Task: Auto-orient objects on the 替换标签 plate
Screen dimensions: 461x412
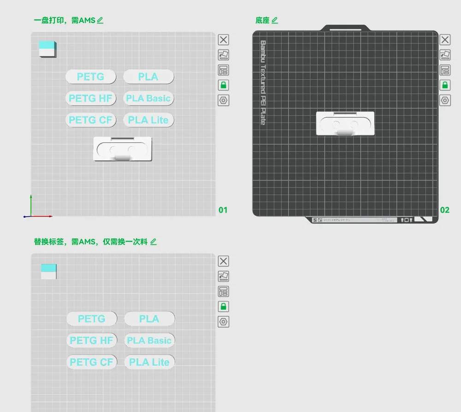Action: coord(224,276)
